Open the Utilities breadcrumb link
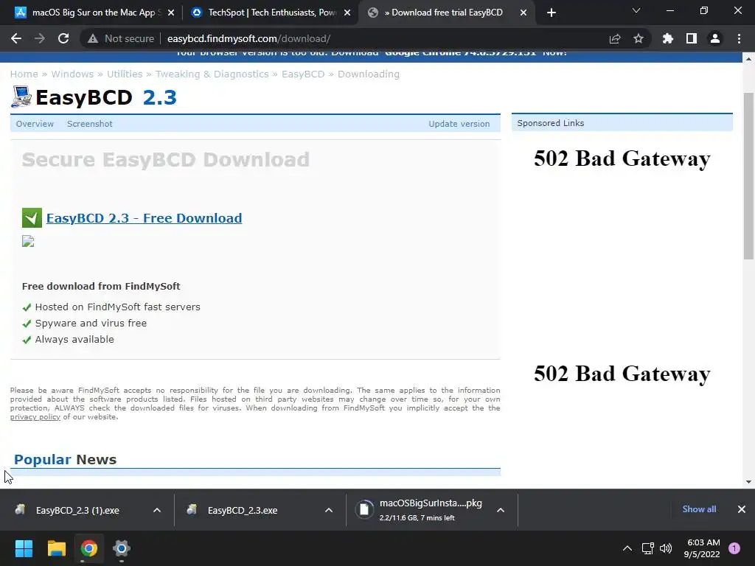 pyautogui.click(x=125, y=74)
